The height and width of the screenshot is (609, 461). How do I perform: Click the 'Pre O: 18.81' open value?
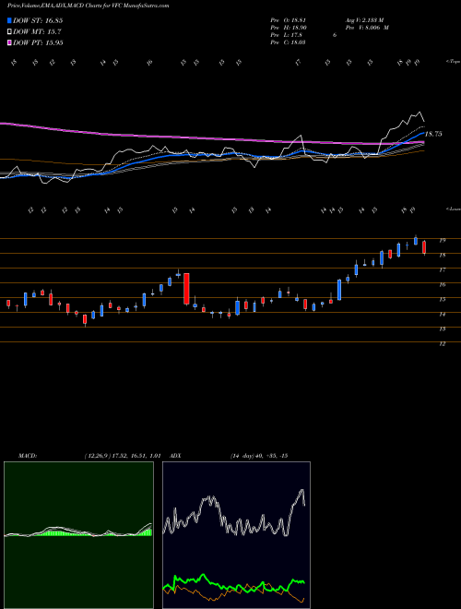coord(289,20)
